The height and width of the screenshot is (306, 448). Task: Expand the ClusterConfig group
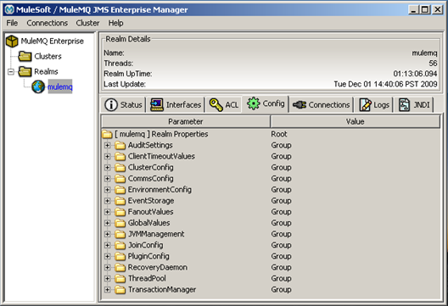107,168
